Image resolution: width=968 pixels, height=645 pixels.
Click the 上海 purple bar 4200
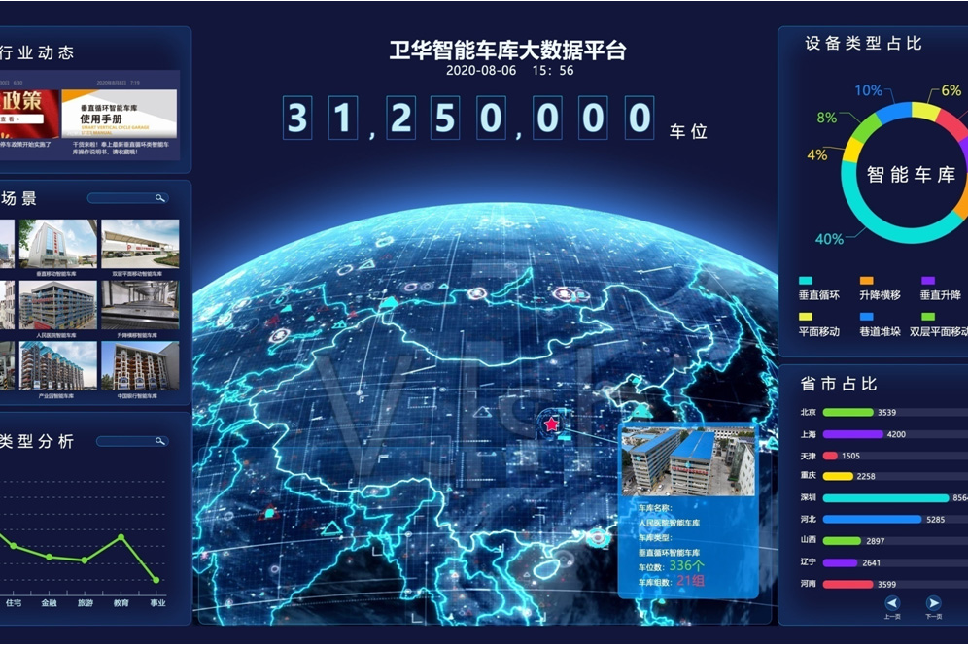(x=852, y=434)
